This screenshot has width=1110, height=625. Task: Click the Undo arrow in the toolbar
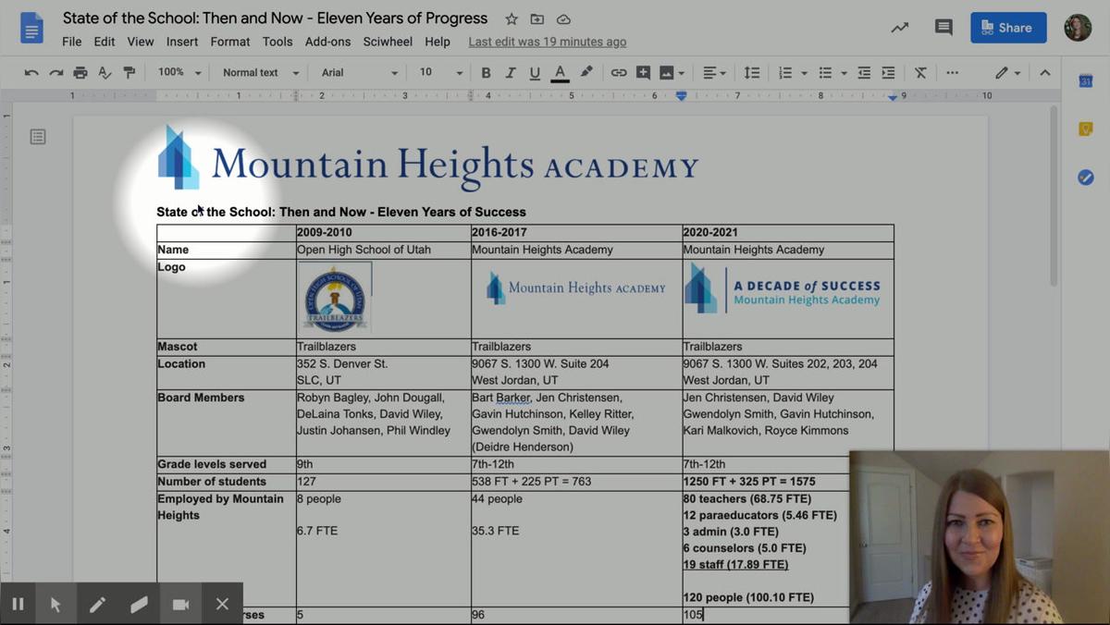(31, 72)
